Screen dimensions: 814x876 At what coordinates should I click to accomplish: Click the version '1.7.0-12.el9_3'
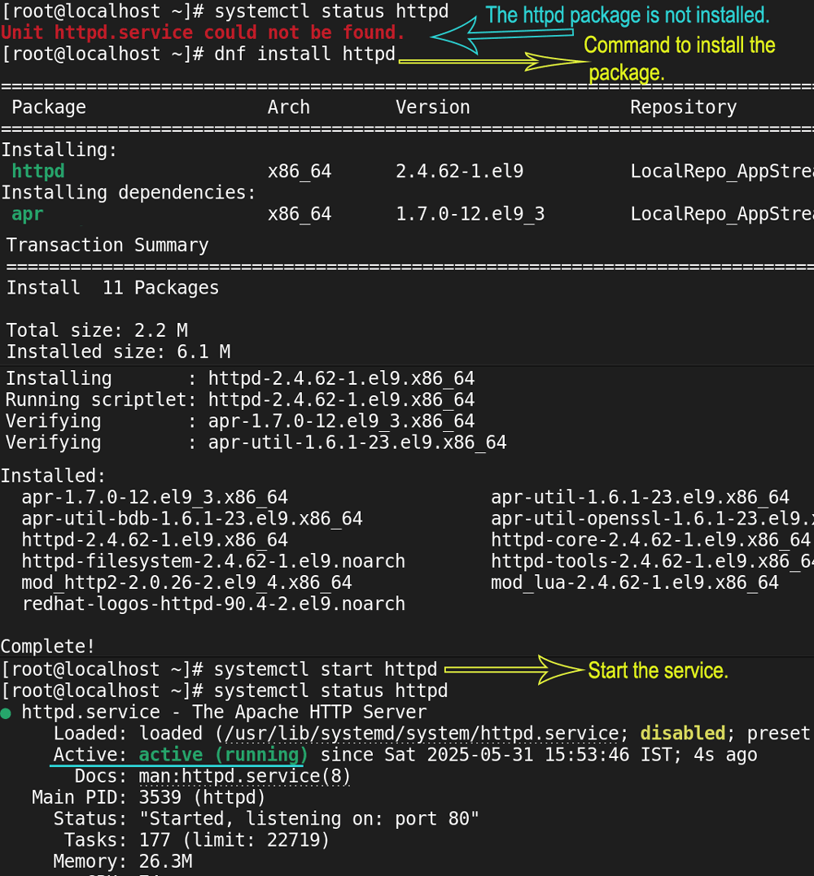pos(470,214)
